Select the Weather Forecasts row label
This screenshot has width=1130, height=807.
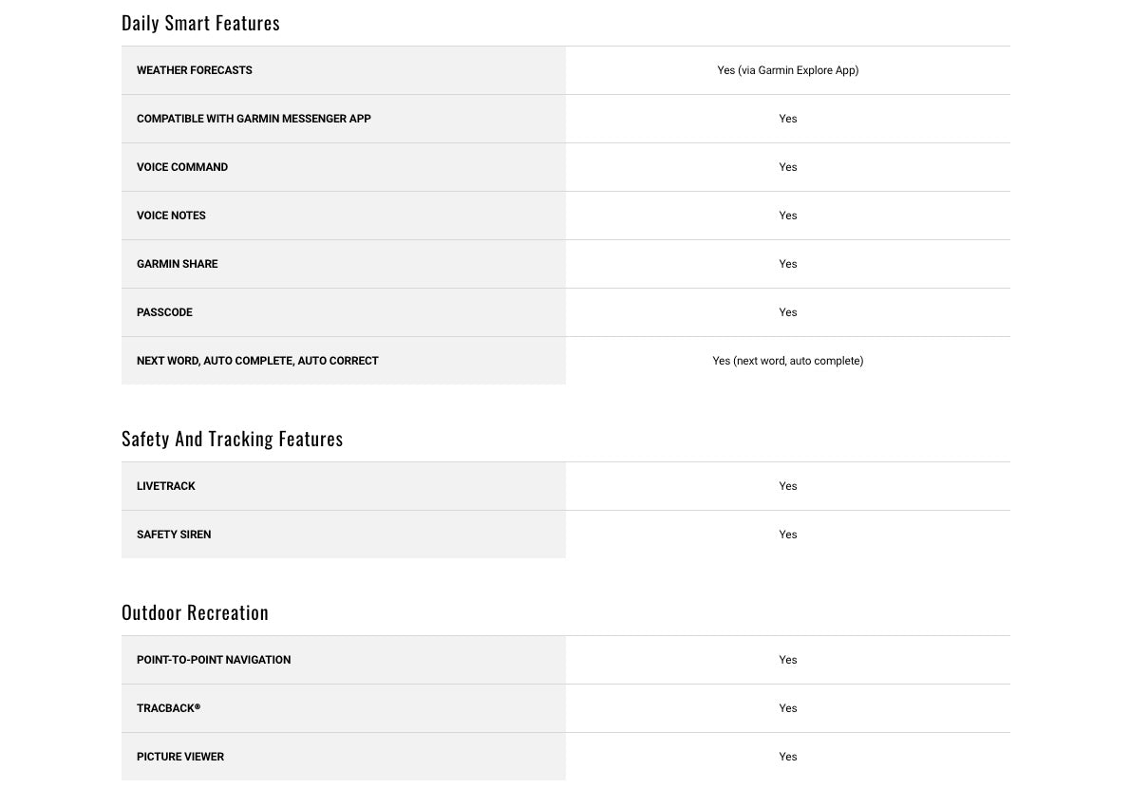tap(194, 70)
